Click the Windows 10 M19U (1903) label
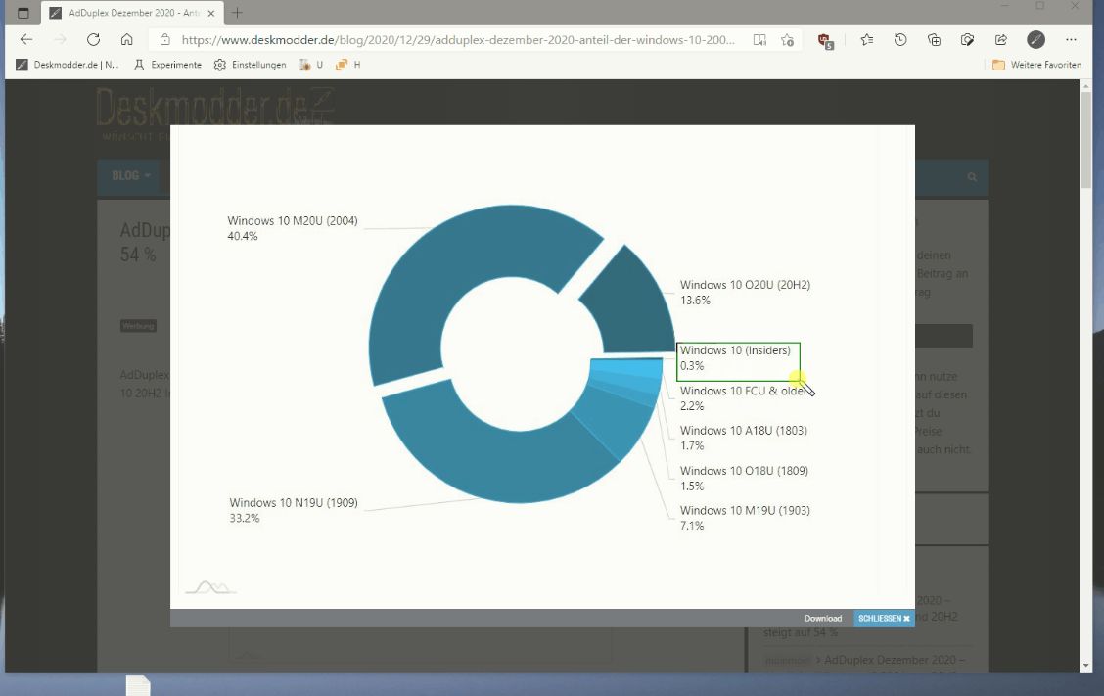This screenshot has width=1104, height=696. (x=745, y=511)
